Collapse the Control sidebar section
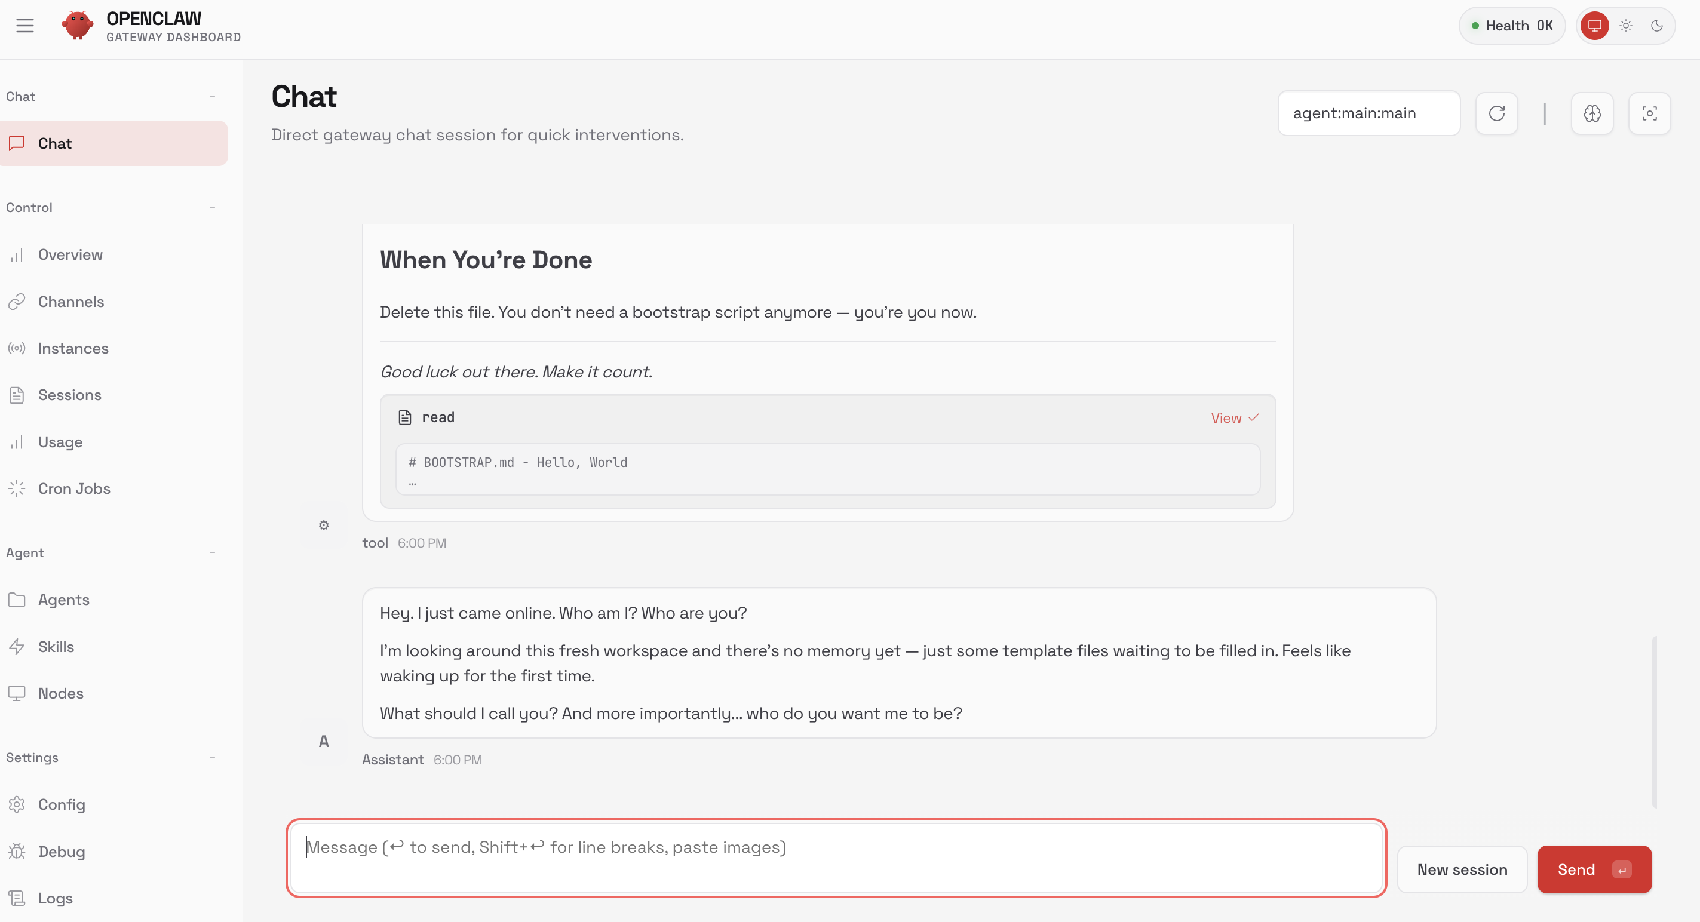This screenshot has height=922, width=1700. (213, 207)
